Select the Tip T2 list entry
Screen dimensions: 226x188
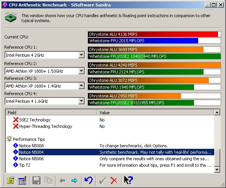click(x=110, y=165)
